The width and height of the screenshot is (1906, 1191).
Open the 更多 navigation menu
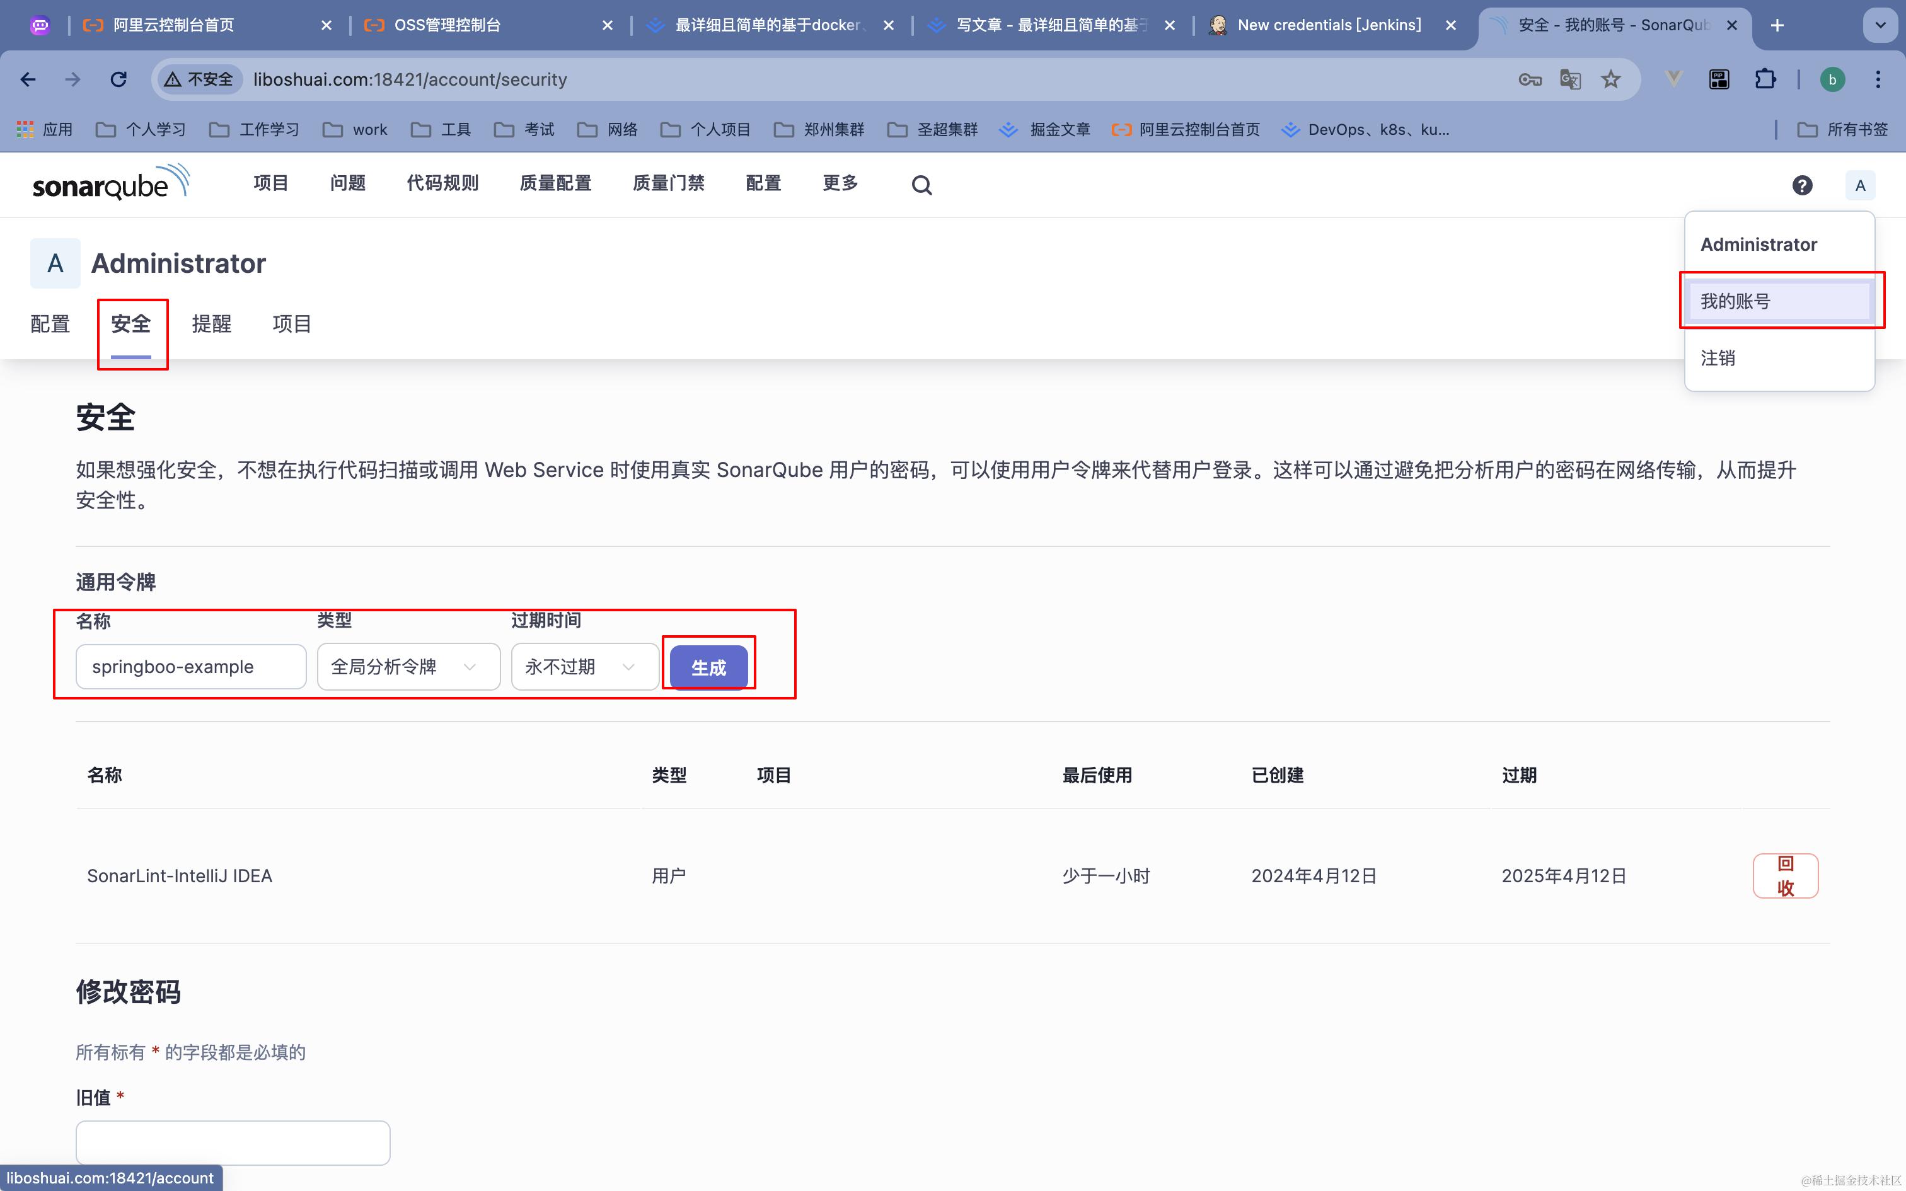[840, 183]
